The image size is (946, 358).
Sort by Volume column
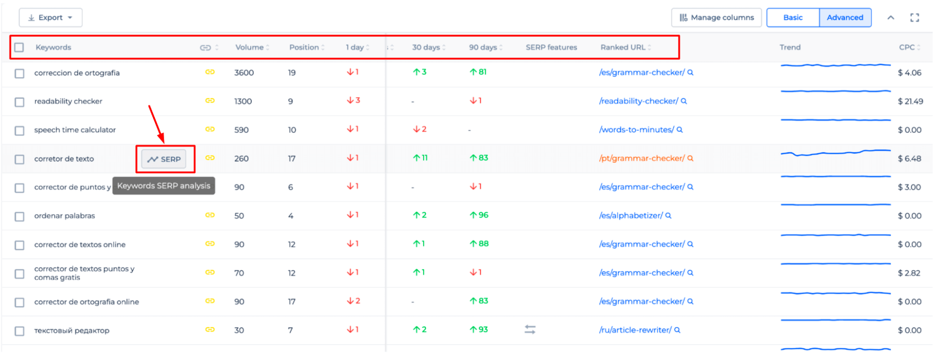(x=252, y=47)
